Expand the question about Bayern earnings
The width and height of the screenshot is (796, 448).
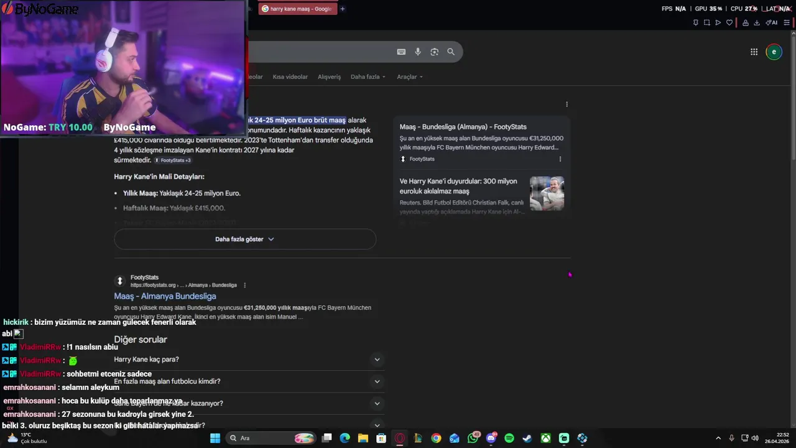(249, 403)
